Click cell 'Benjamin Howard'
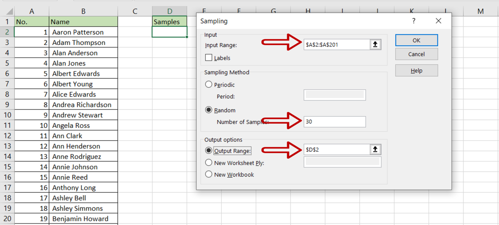 pos(83,219)
